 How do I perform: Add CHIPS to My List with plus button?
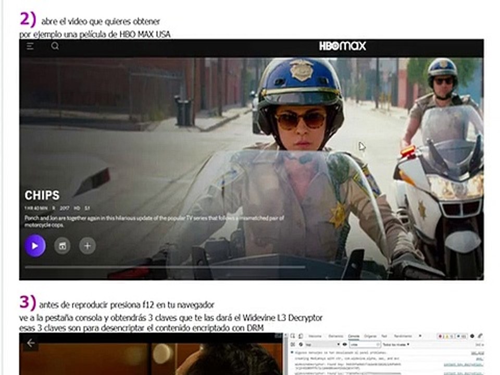point(87,246)
